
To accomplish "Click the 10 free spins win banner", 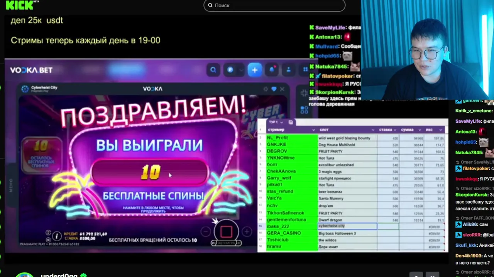I will pyautogui.click(x=150, y=172).
